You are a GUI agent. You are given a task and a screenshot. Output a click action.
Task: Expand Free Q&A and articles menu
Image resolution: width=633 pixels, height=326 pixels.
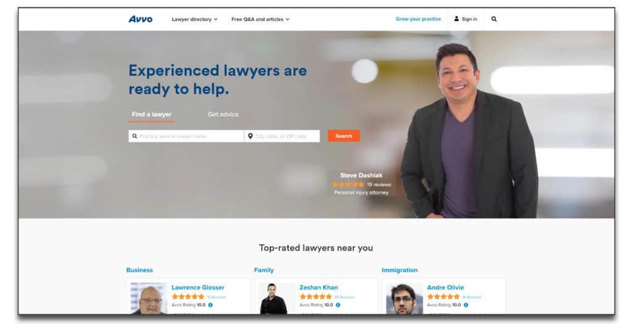coord(260,19)
